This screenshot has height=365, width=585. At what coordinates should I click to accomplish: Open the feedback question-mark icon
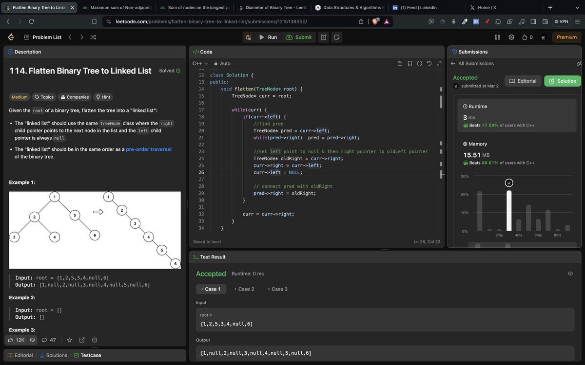click(x=95, y=340)
